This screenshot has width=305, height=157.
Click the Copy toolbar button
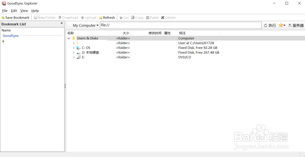click(137, 17)
